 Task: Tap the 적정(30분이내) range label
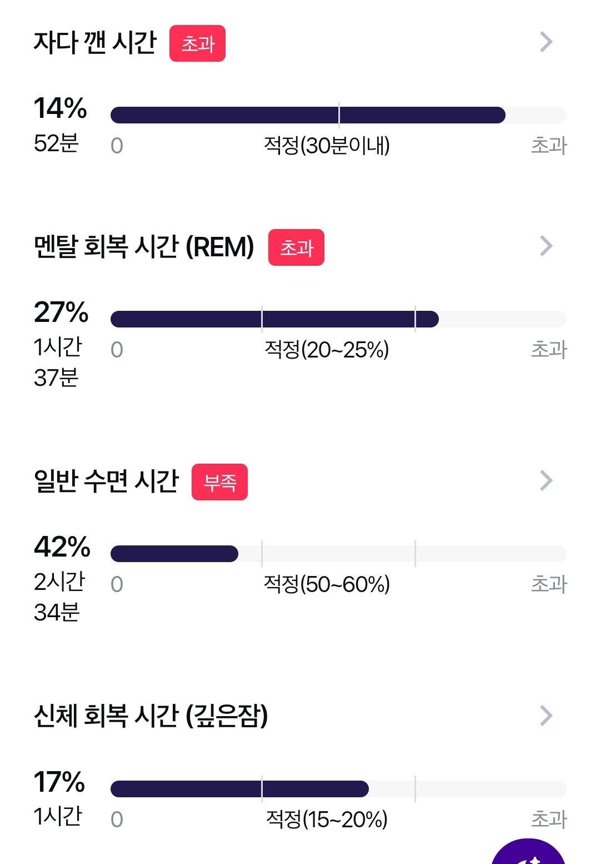327,146
